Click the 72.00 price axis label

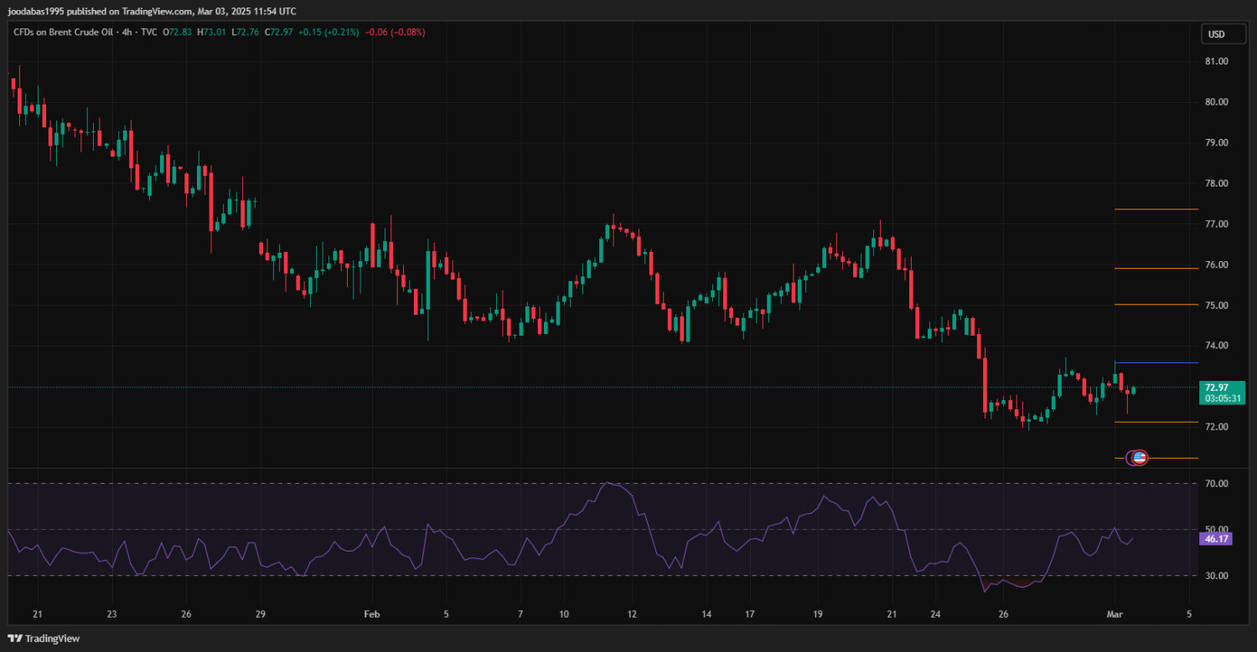(1216, 427)
